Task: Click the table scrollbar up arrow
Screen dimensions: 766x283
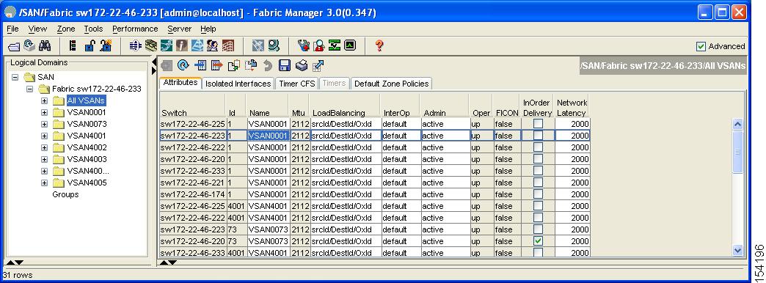Action: click(737, 124)
